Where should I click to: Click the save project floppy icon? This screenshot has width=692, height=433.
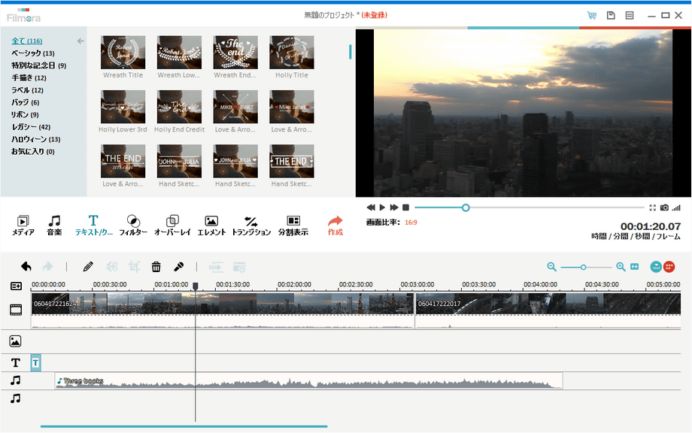click(611, 16)
